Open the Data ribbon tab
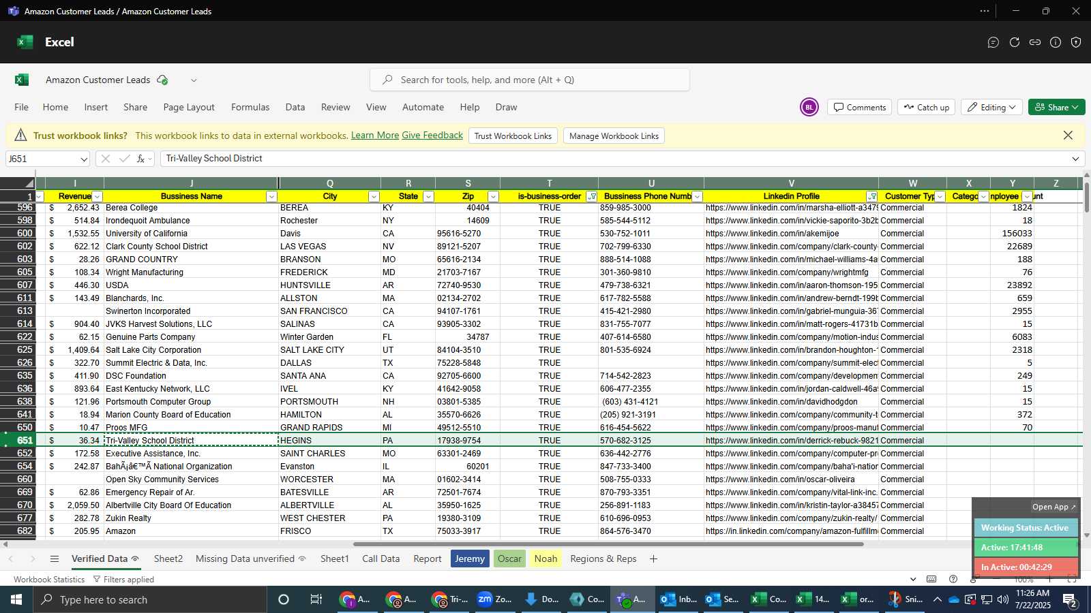This screenshot has width=1091, height=613. pos(295,107)
